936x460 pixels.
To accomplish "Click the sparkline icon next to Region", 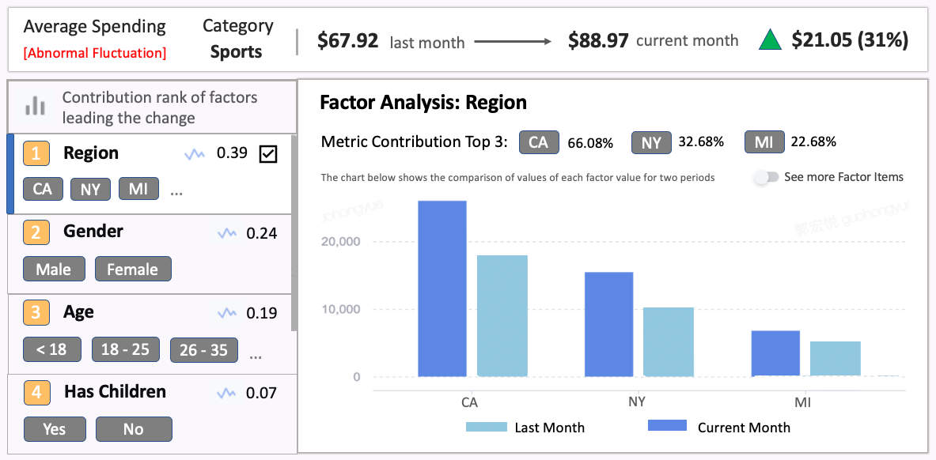I will (195, 153).
